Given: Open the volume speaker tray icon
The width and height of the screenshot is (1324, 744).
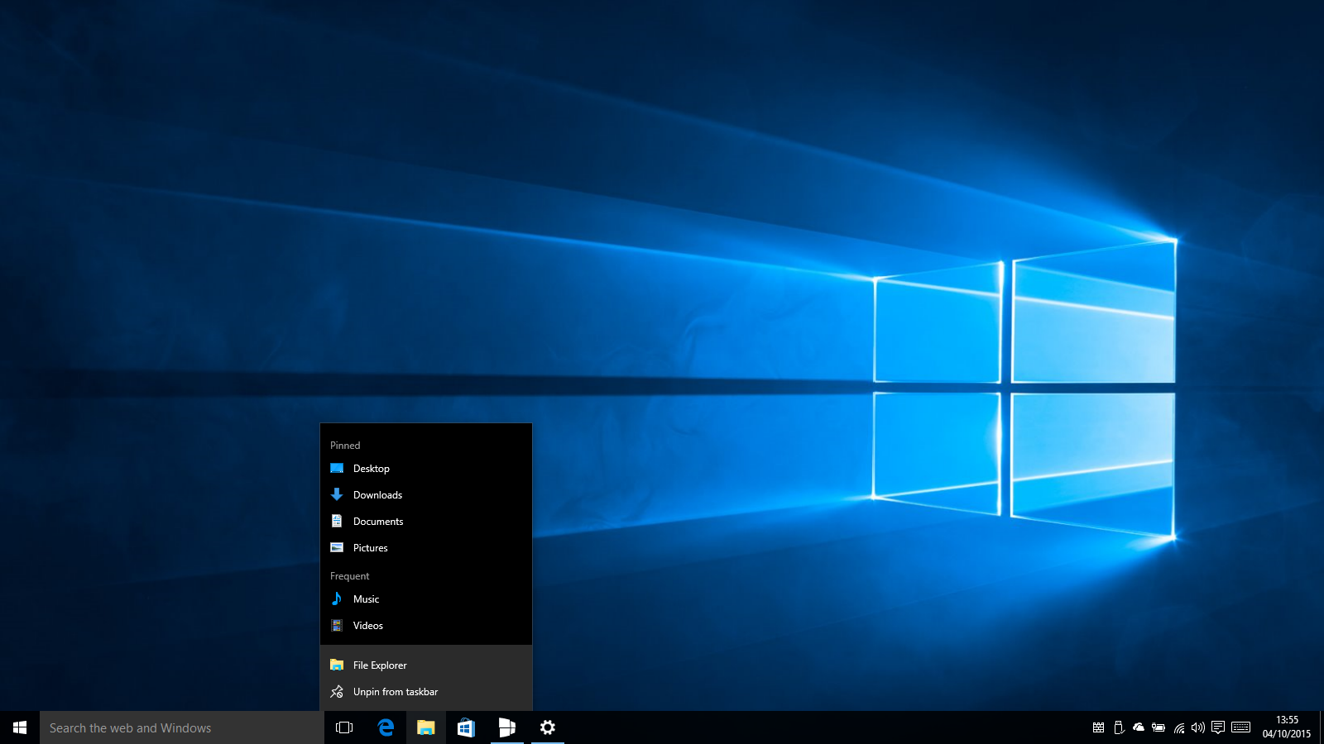Looking at the screenshot, I should 1198,727.
